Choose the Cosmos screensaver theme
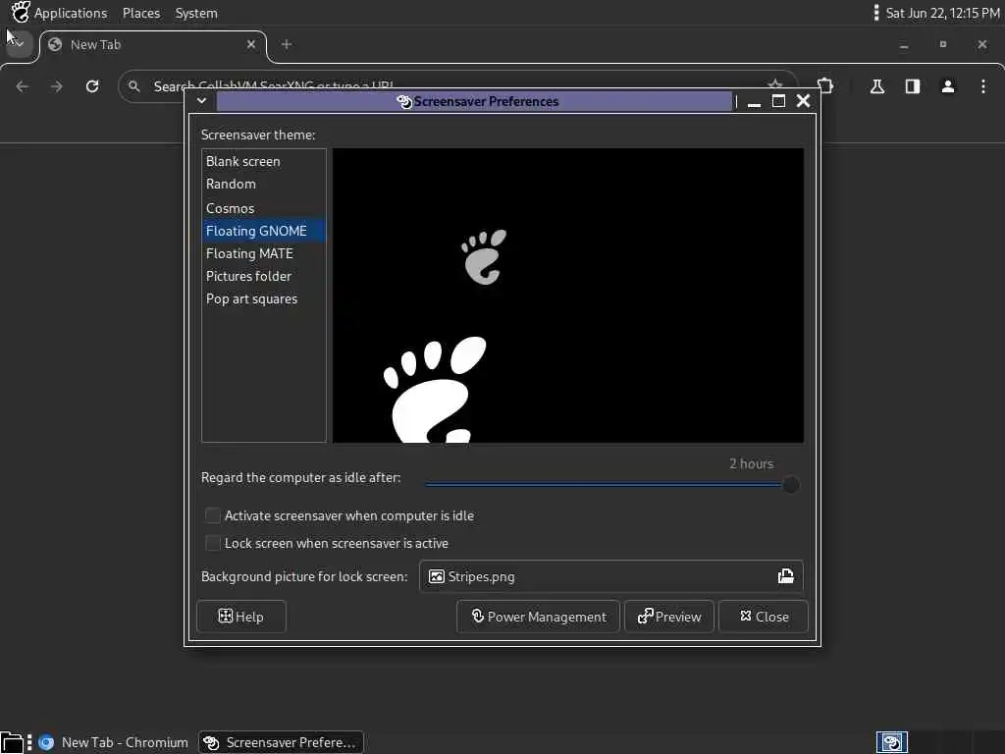The image size is (1005, 754). [263, 208]
